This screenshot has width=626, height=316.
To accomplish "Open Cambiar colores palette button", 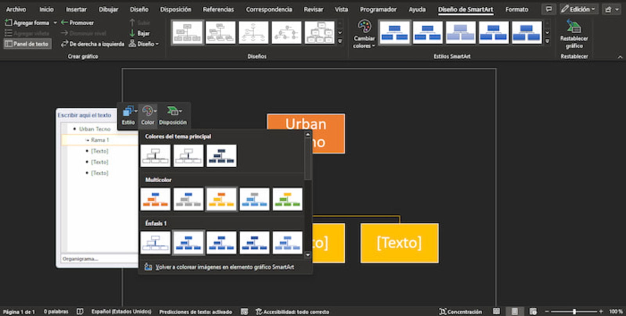I will pyautogui.click(x=364, y=34).
